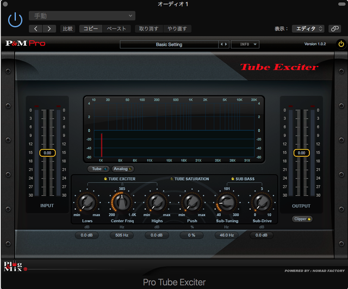Click the やり直す redo button
Screen dimensions: 348x289
(177, 29)
